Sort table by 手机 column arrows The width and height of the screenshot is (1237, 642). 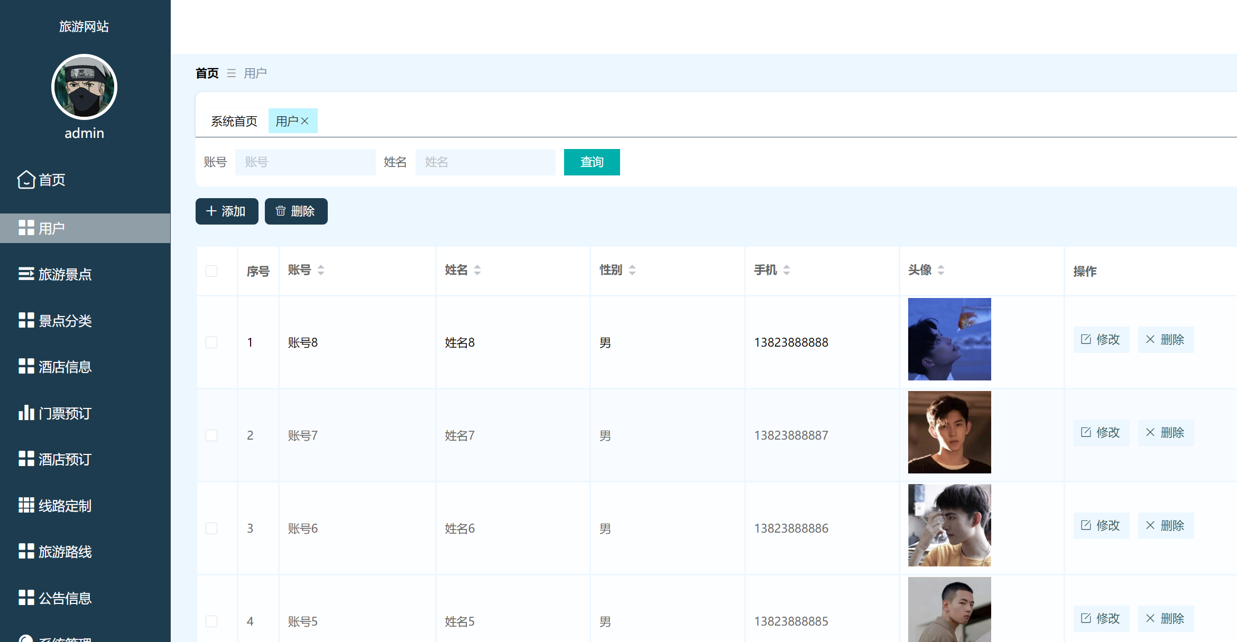click(787, 270)
